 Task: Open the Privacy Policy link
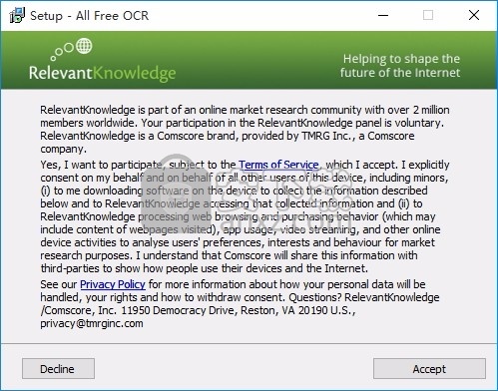point(113,284)
